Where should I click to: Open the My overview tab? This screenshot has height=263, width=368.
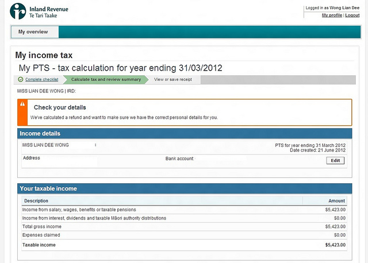click(x=33, y=32)
